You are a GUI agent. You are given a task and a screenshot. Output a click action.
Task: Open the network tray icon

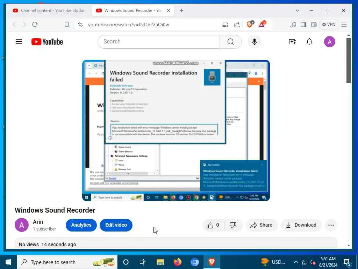pyautogui.click(x=305, y=262)
